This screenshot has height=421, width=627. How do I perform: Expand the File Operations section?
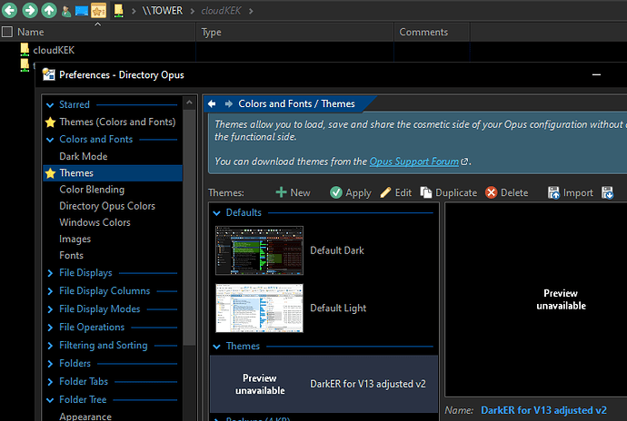pyautogui.click(x=50, y=328)
